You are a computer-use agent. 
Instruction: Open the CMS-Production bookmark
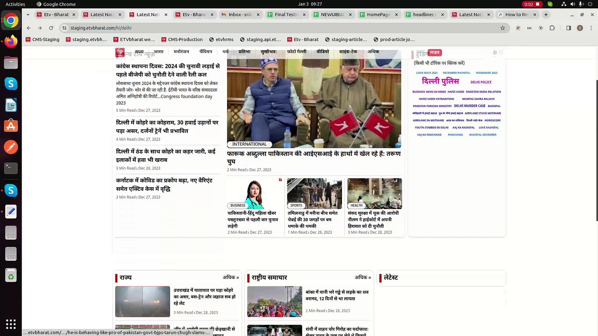tap(182, 40)
